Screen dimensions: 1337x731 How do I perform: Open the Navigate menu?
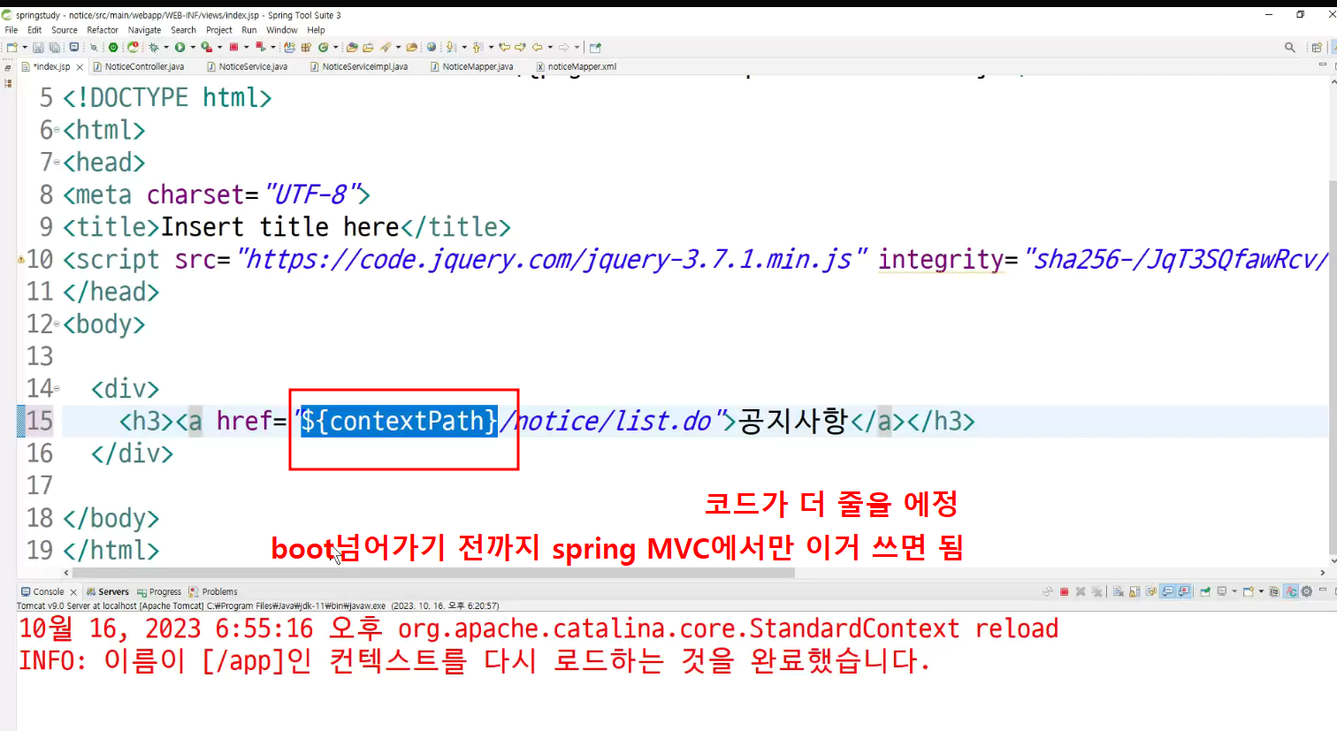tap(145, 30)
